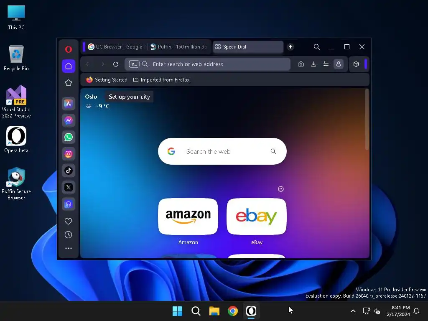Viewport: 428px width, 321px height.
Task: Click the Reload page button
Action: 116,64
